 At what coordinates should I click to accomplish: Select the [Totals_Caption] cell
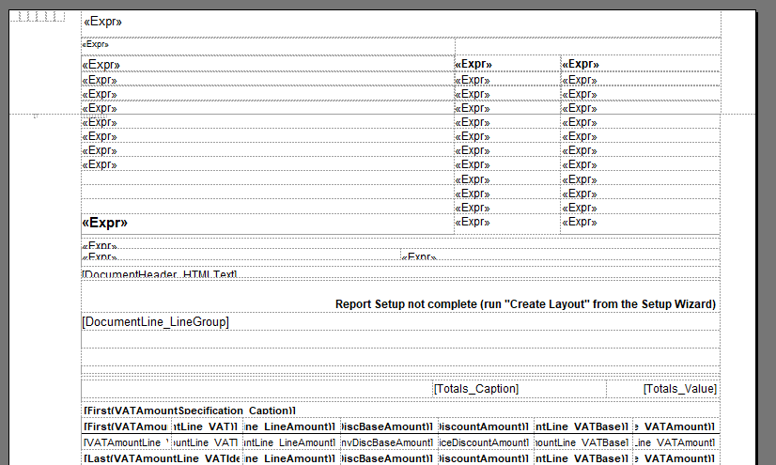tap(476, 389)
